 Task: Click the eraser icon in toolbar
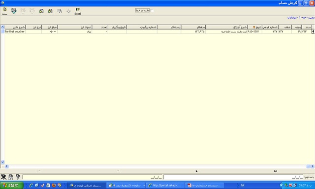coord(68,11)
